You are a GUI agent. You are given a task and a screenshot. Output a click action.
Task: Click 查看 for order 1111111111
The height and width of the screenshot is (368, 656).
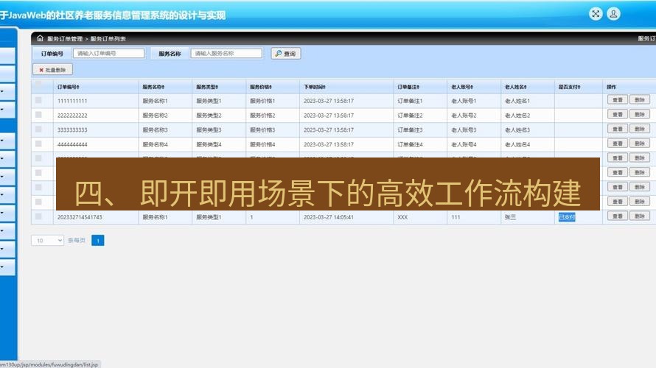click(618, 100)
